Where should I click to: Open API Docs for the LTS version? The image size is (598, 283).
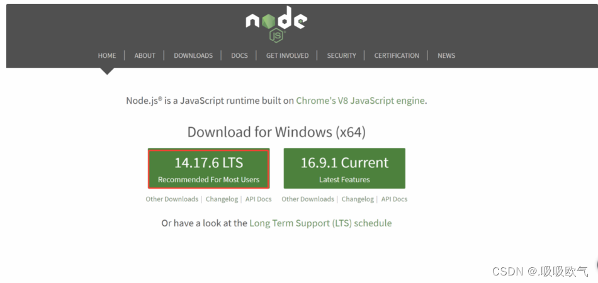258,199
